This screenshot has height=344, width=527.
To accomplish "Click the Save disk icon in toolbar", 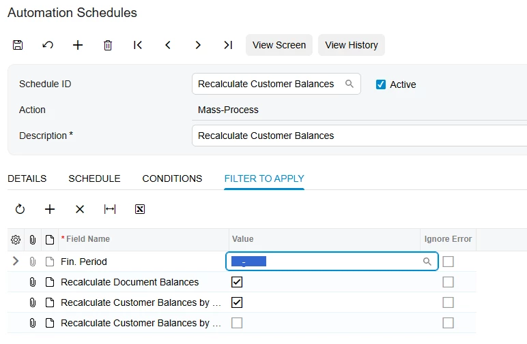I will (18, 45).
